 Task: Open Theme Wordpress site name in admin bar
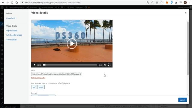(x=15, y=7)
